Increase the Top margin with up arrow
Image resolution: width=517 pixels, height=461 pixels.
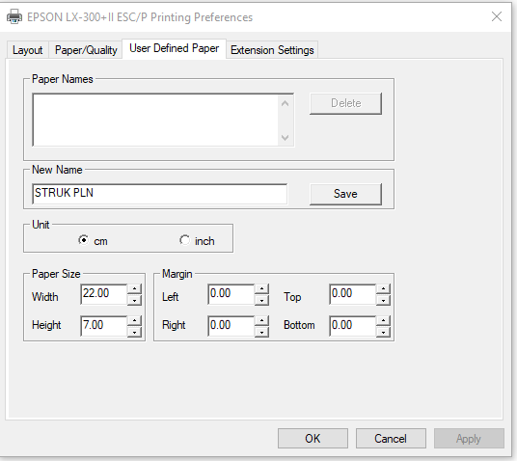(x=383, y=289)
